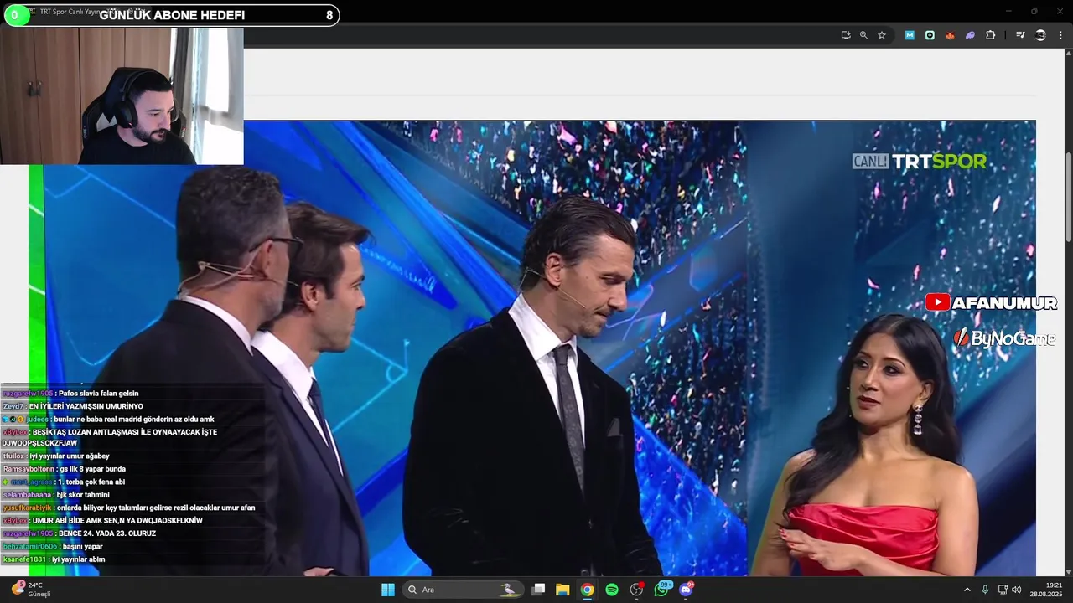
Task: Open Chrome's three-dot menu
Action: coord(1061,35)
